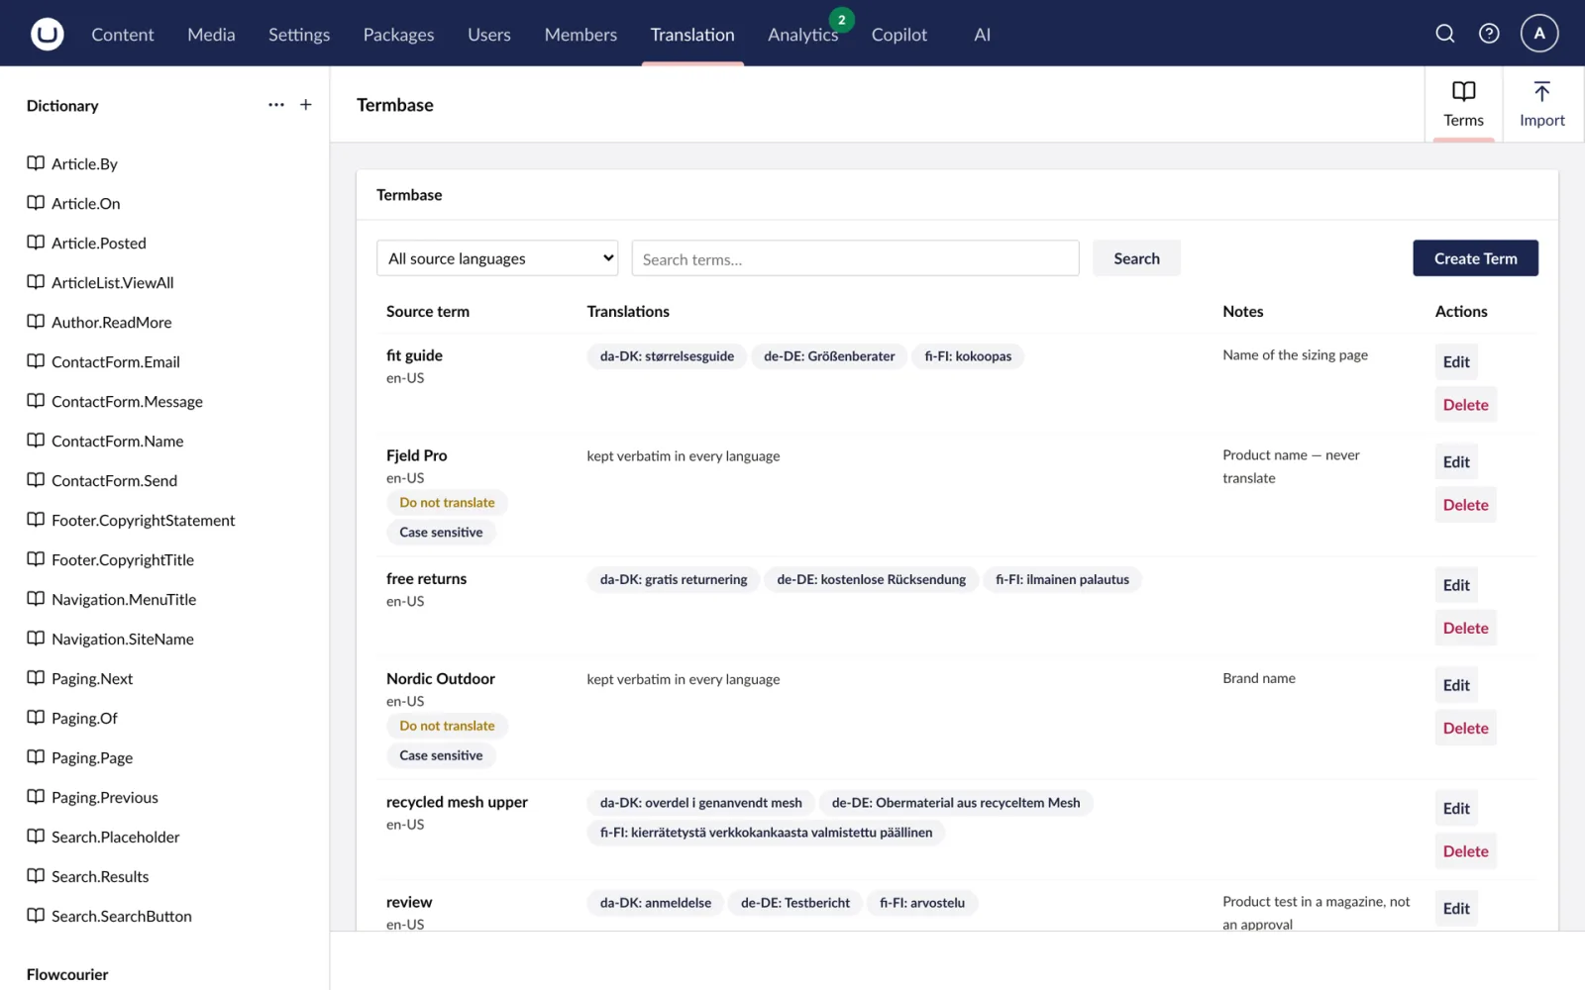Viewport: 1585px width, 990px height.
Task: Open the search magnifier icon
Action: pos(1445,34)
